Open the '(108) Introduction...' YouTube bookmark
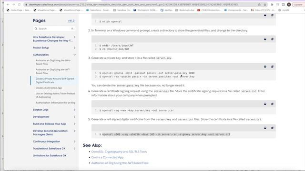305x171 pixels. click(x=209, y=10)
